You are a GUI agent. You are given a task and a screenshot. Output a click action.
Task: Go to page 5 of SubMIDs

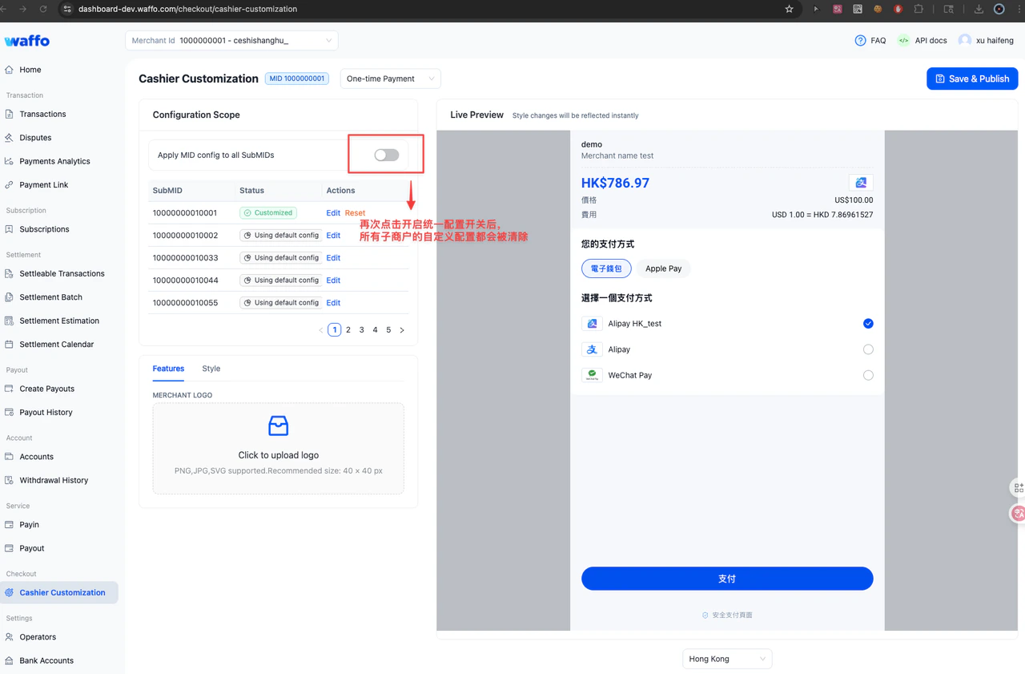tap(388, 330)
